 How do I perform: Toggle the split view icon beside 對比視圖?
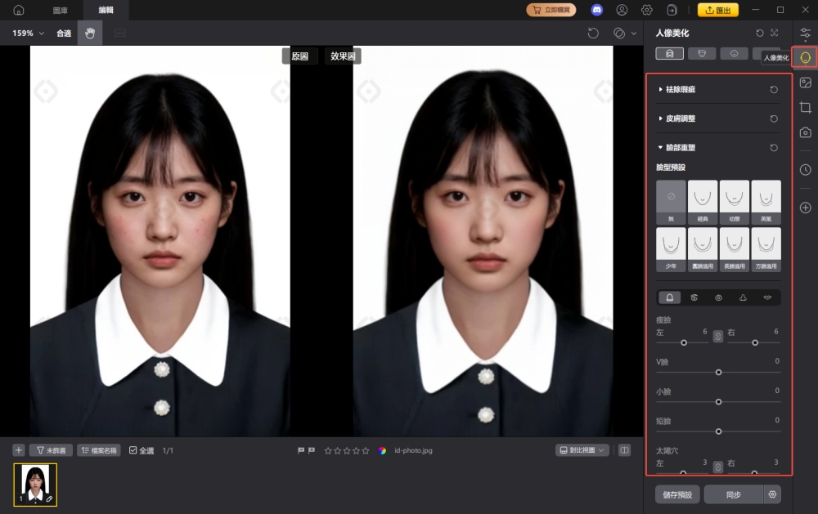(x=624, y=450)
